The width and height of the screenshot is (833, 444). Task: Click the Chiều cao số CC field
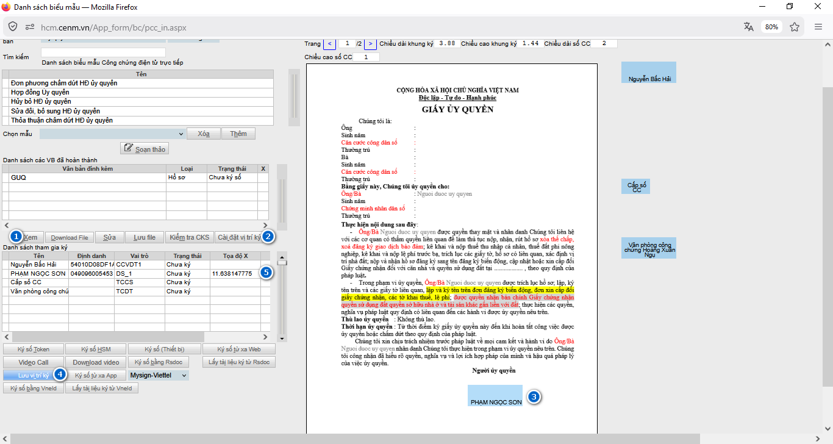point(366,57)
